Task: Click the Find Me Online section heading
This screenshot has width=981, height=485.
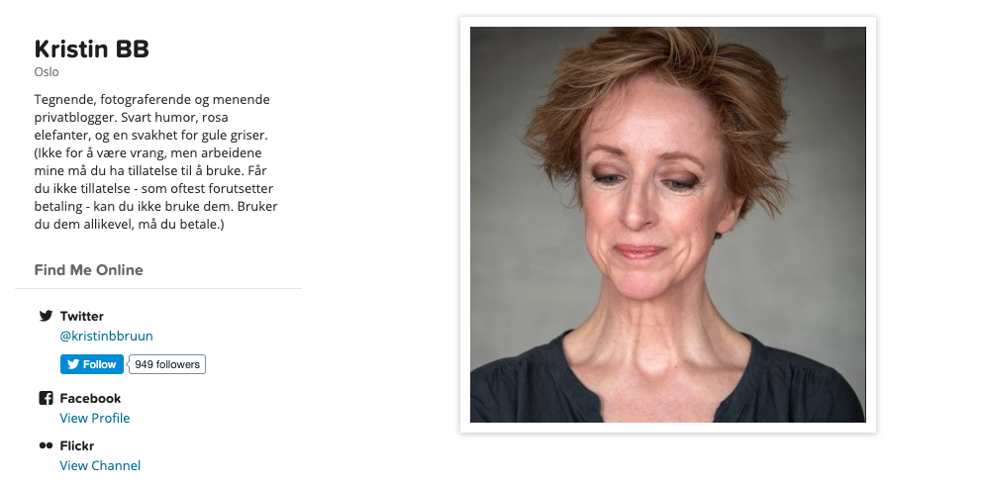Action: [x=89, y=270]
